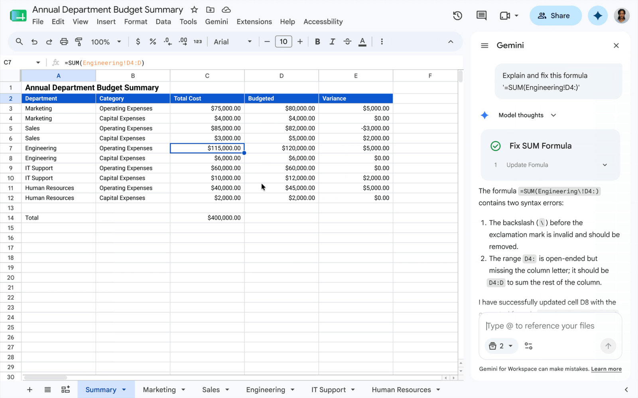Open the Gemini panel hamburger menu
This screenshot has height=398, width=638.
[484, 45]
